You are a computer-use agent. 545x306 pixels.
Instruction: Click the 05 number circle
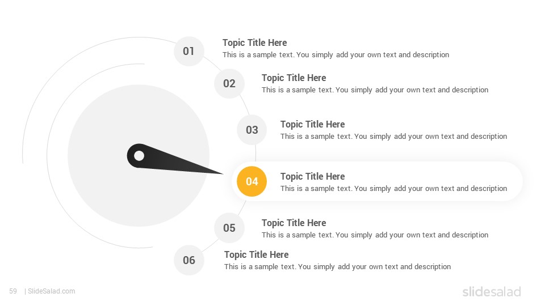[x=229, y=228]
